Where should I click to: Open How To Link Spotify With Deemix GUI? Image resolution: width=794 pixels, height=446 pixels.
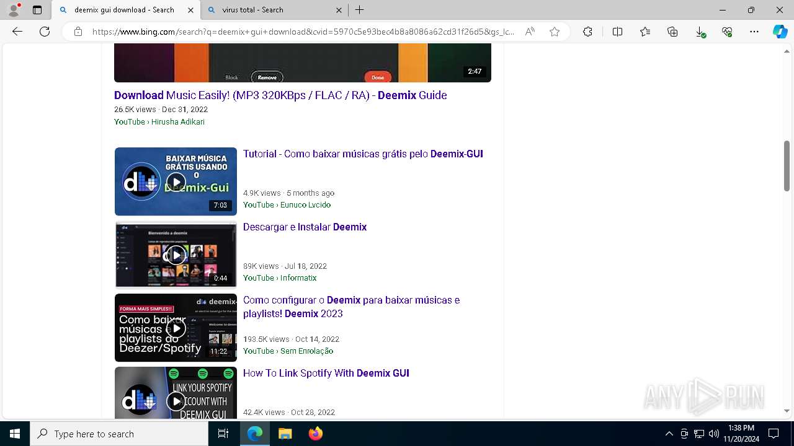pos(326,373)
